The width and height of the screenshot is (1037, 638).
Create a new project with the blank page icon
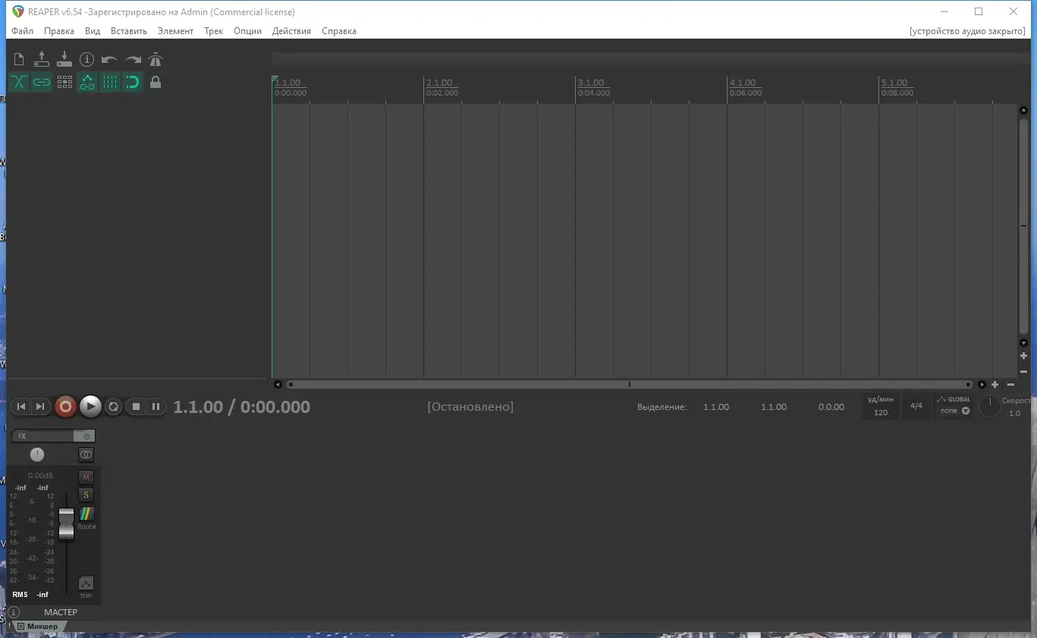coord(19,60)
